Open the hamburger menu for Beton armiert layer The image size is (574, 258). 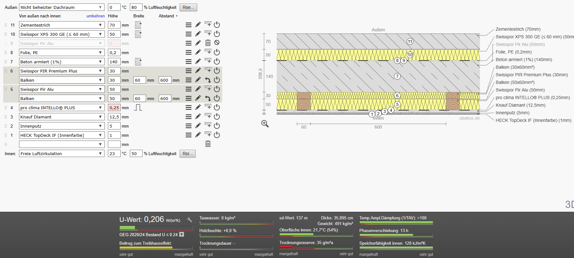pyautogui.click(x=189, y=62)
